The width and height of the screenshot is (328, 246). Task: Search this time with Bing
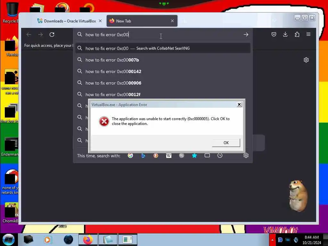[143, 155]
